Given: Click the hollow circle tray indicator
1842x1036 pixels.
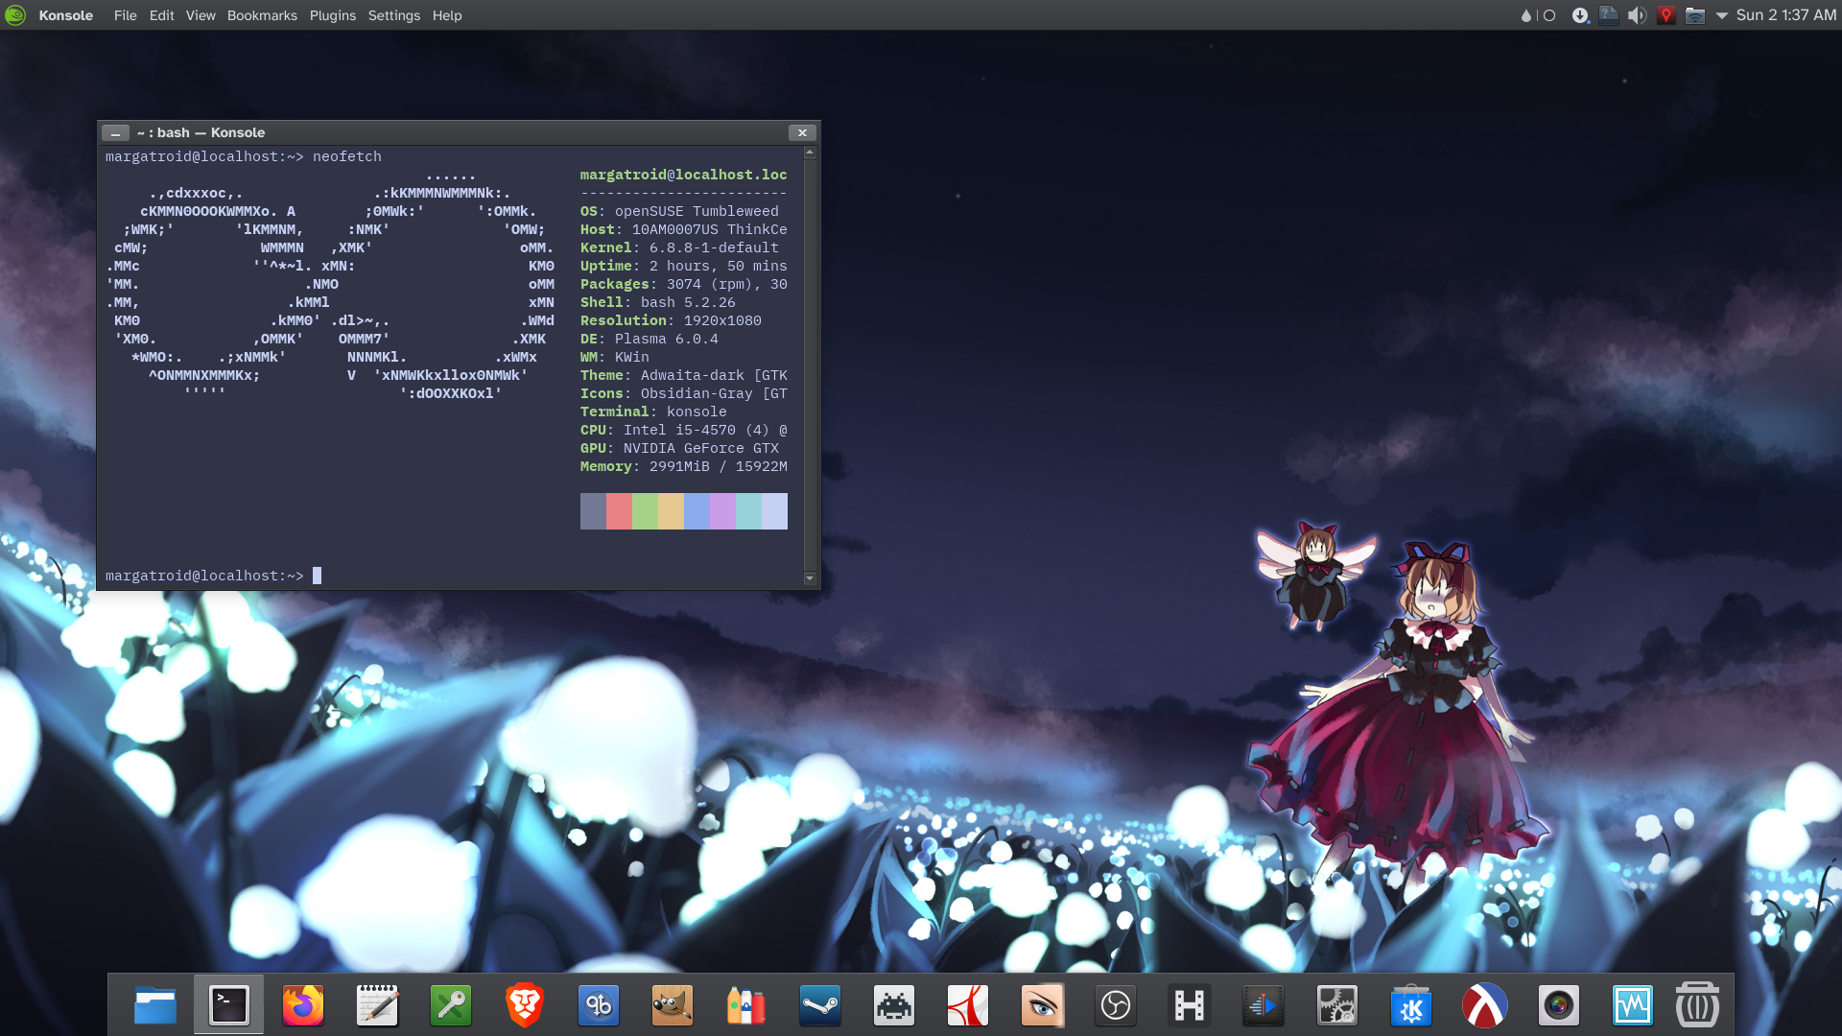Looking at the screenshot, I should pyautogui.click(x=1549, y=15).
